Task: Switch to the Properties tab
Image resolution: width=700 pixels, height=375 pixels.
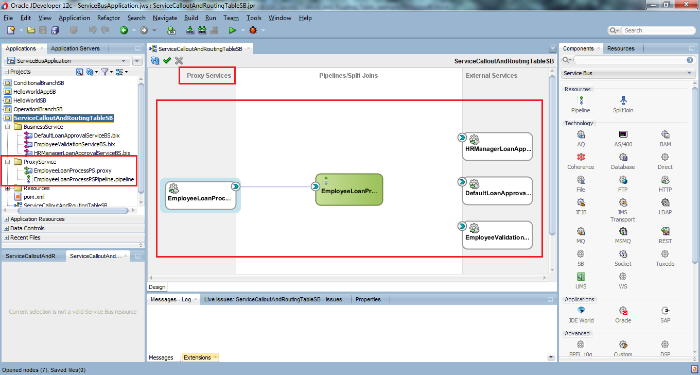Action: pyautogui.click(x=368, y=299)
